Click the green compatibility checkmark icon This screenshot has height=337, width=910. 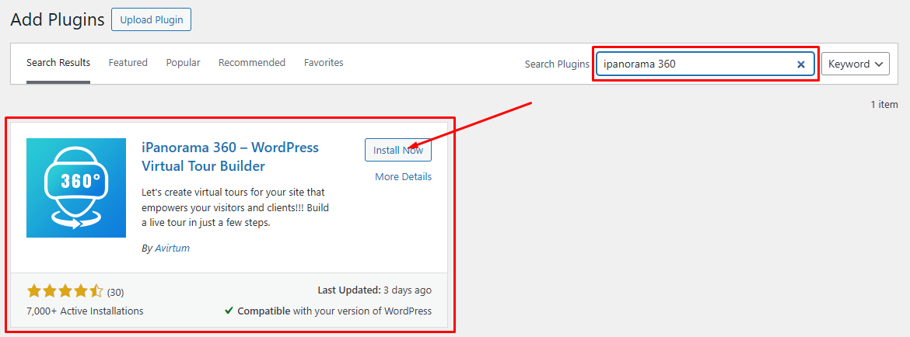click(229, 311)
